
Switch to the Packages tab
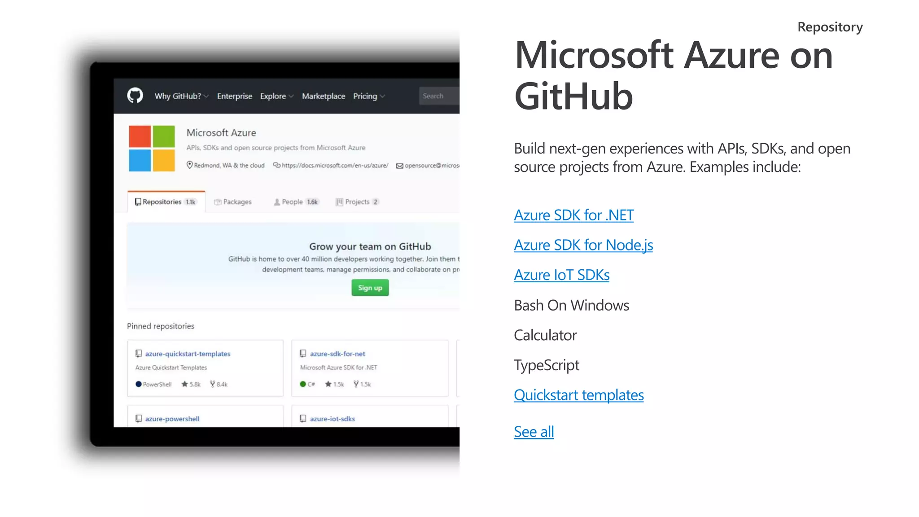click(233, 202)
